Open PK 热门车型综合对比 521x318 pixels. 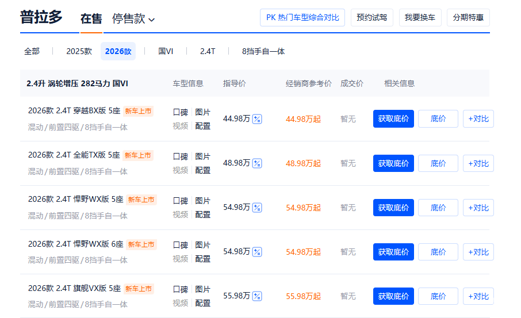click(x=302, y=18)
